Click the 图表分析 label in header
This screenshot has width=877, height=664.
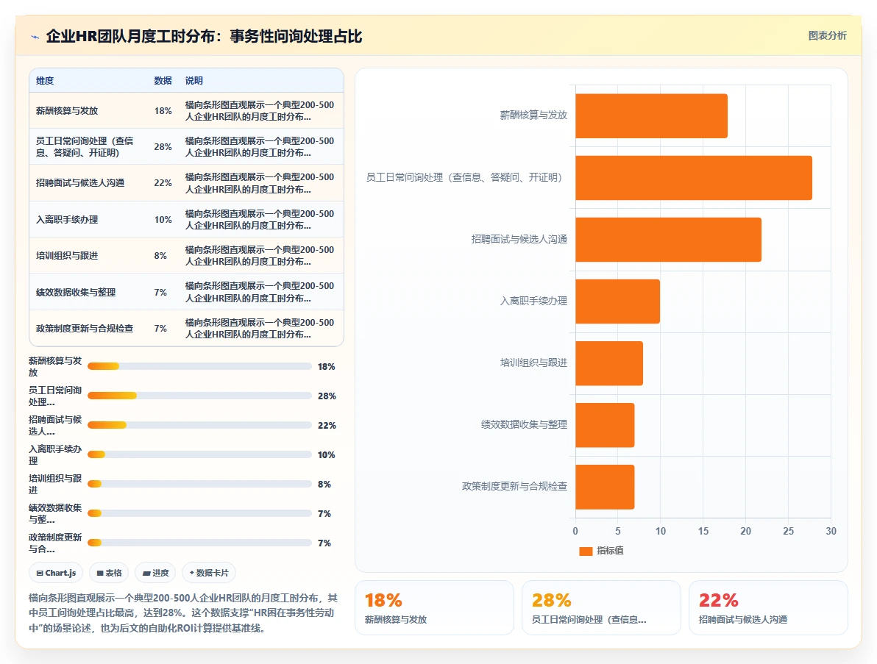pyautogui.click(x=827, y=36)
